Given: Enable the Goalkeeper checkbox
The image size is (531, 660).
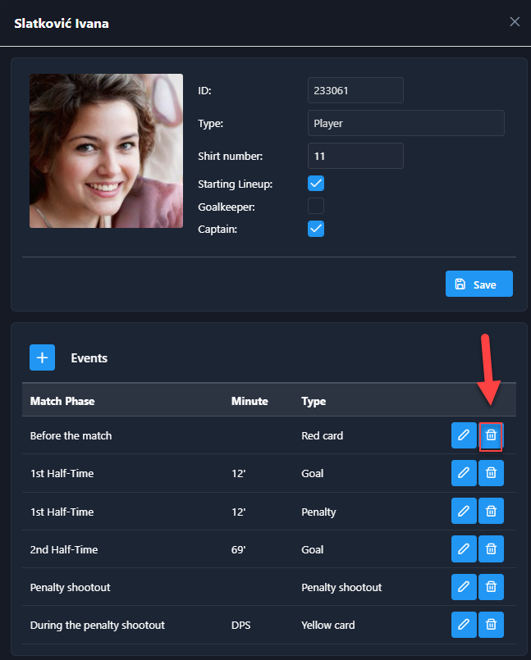Looking at the screenshot, I should [316, 206].
